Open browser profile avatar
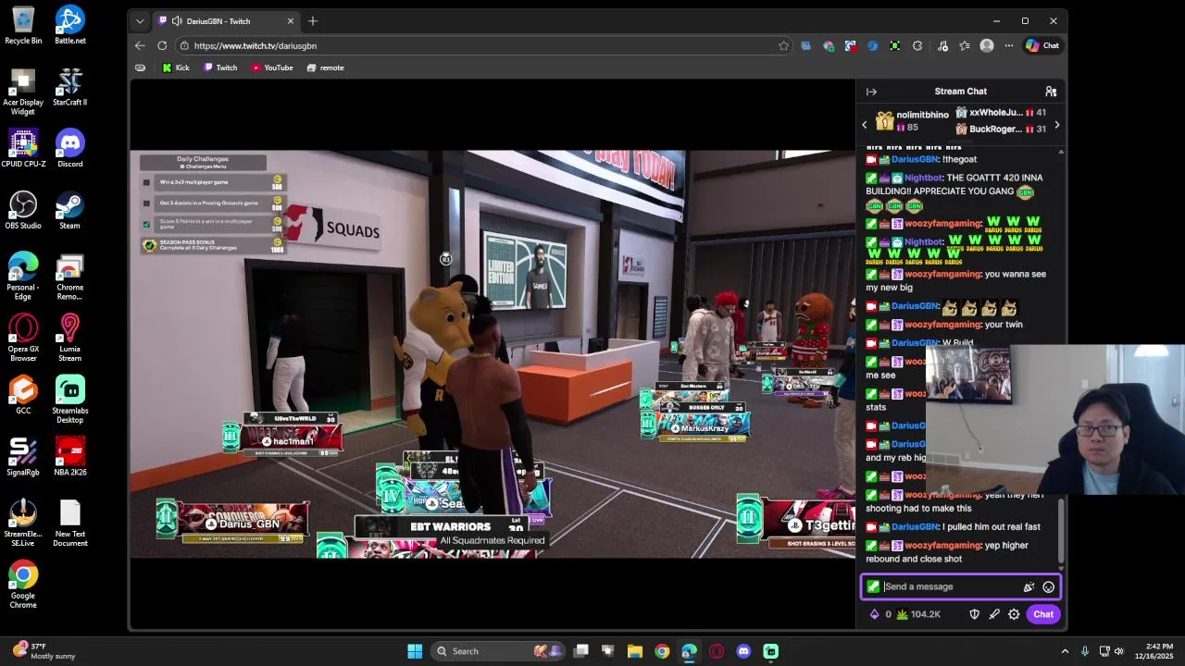This screenshot has height=666, width=1185. [x=987, y=45]
